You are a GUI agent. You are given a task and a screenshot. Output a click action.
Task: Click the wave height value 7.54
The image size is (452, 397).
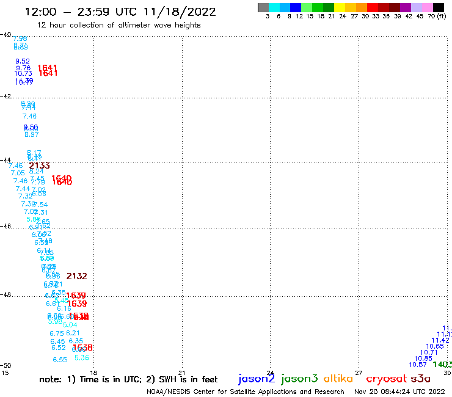[42, 205]
